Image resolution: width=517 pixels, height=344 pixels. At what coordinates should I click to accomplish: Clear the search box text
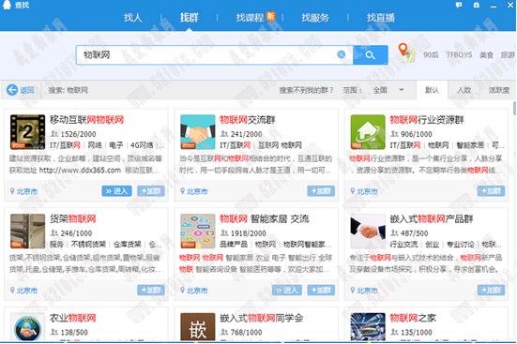pyautogui.click(x=342, y=54)
